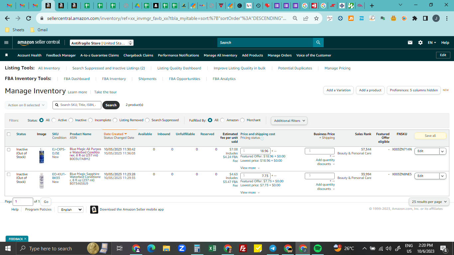Click the bookmark flag icon in nav bar
The width and height of the screenshot is (454, 255).
[6, 55]
